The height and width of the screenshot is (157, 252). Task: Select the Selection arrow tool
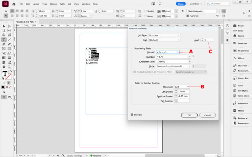pyautogui.click(x=4, y=26)
